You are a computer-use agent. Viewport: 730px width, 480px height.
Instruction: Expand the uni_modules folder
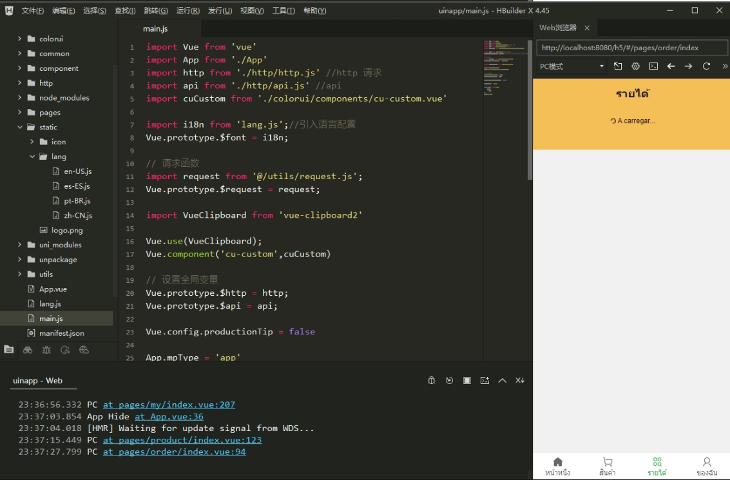[19, 244]
